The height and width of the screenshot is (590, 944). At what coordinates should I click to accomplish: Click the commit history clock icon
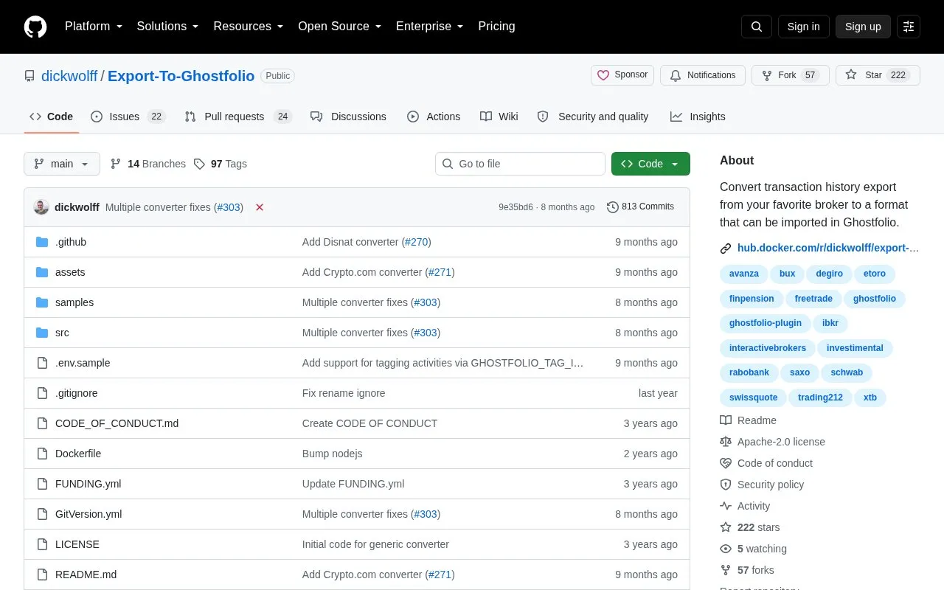pos(612,207)
